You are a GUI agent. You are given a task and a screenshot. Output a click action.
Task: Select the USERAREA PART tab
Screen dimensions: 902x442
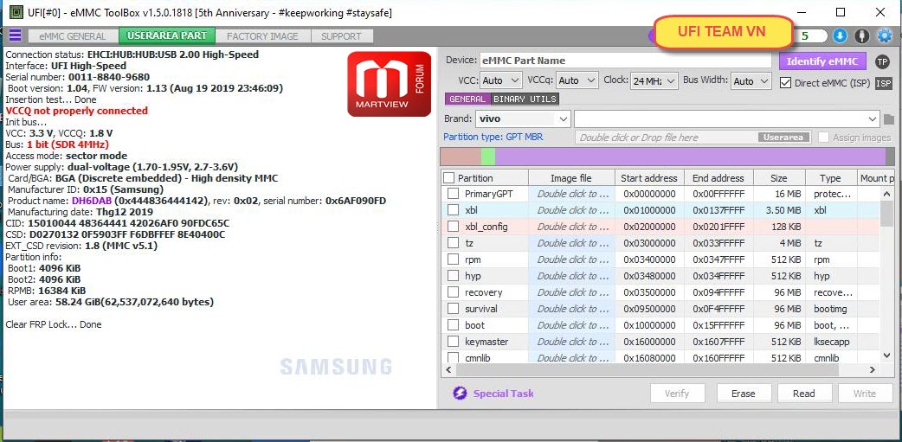[x=167, y=35]
